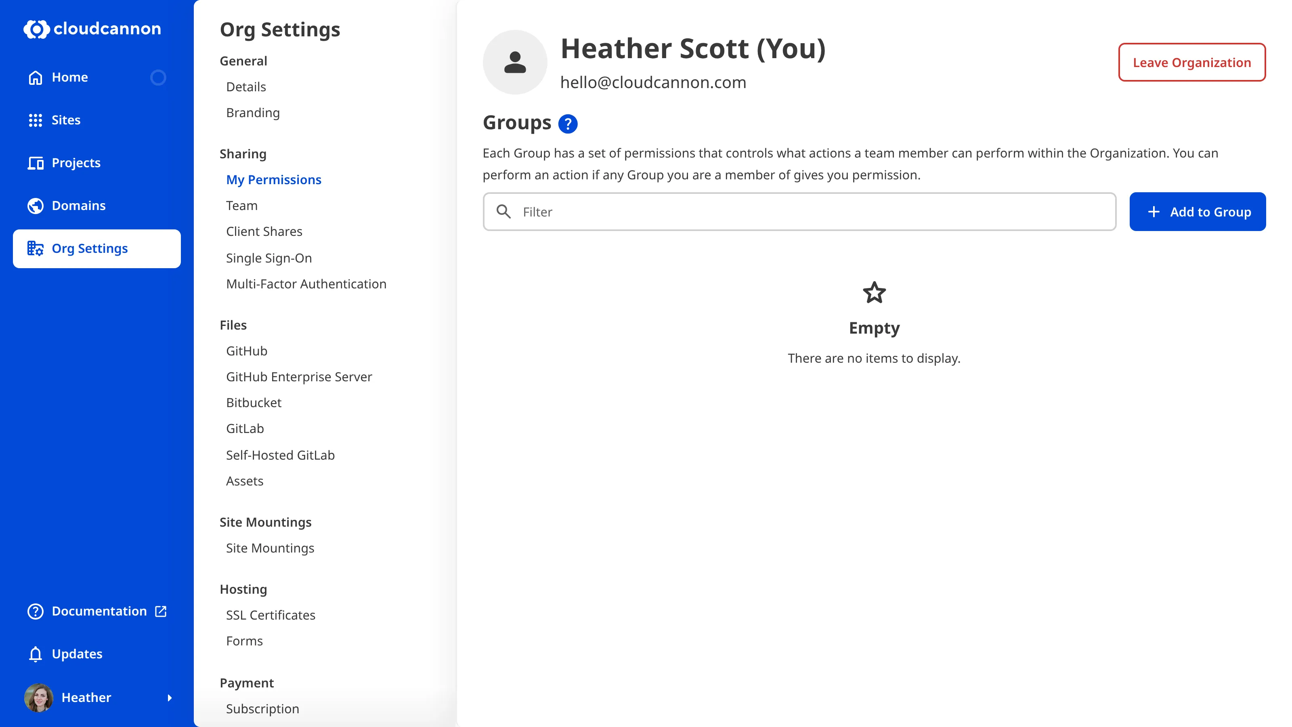Screen dimensions: 1292x727
Task: Open the Team settings page
Action: tap(242, 206)
